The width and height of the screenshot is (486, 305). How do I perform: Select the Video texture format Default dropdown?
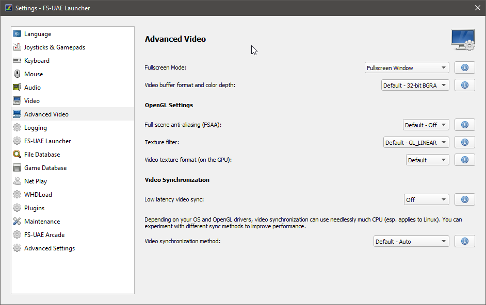(427, 160)
